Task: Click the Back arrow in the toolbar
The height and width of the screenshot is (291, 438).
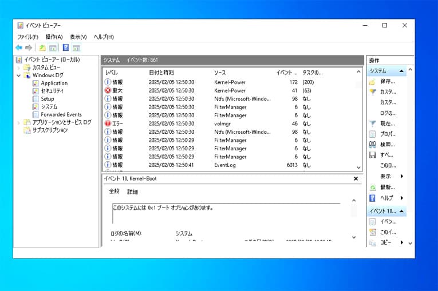Action: 19,48
